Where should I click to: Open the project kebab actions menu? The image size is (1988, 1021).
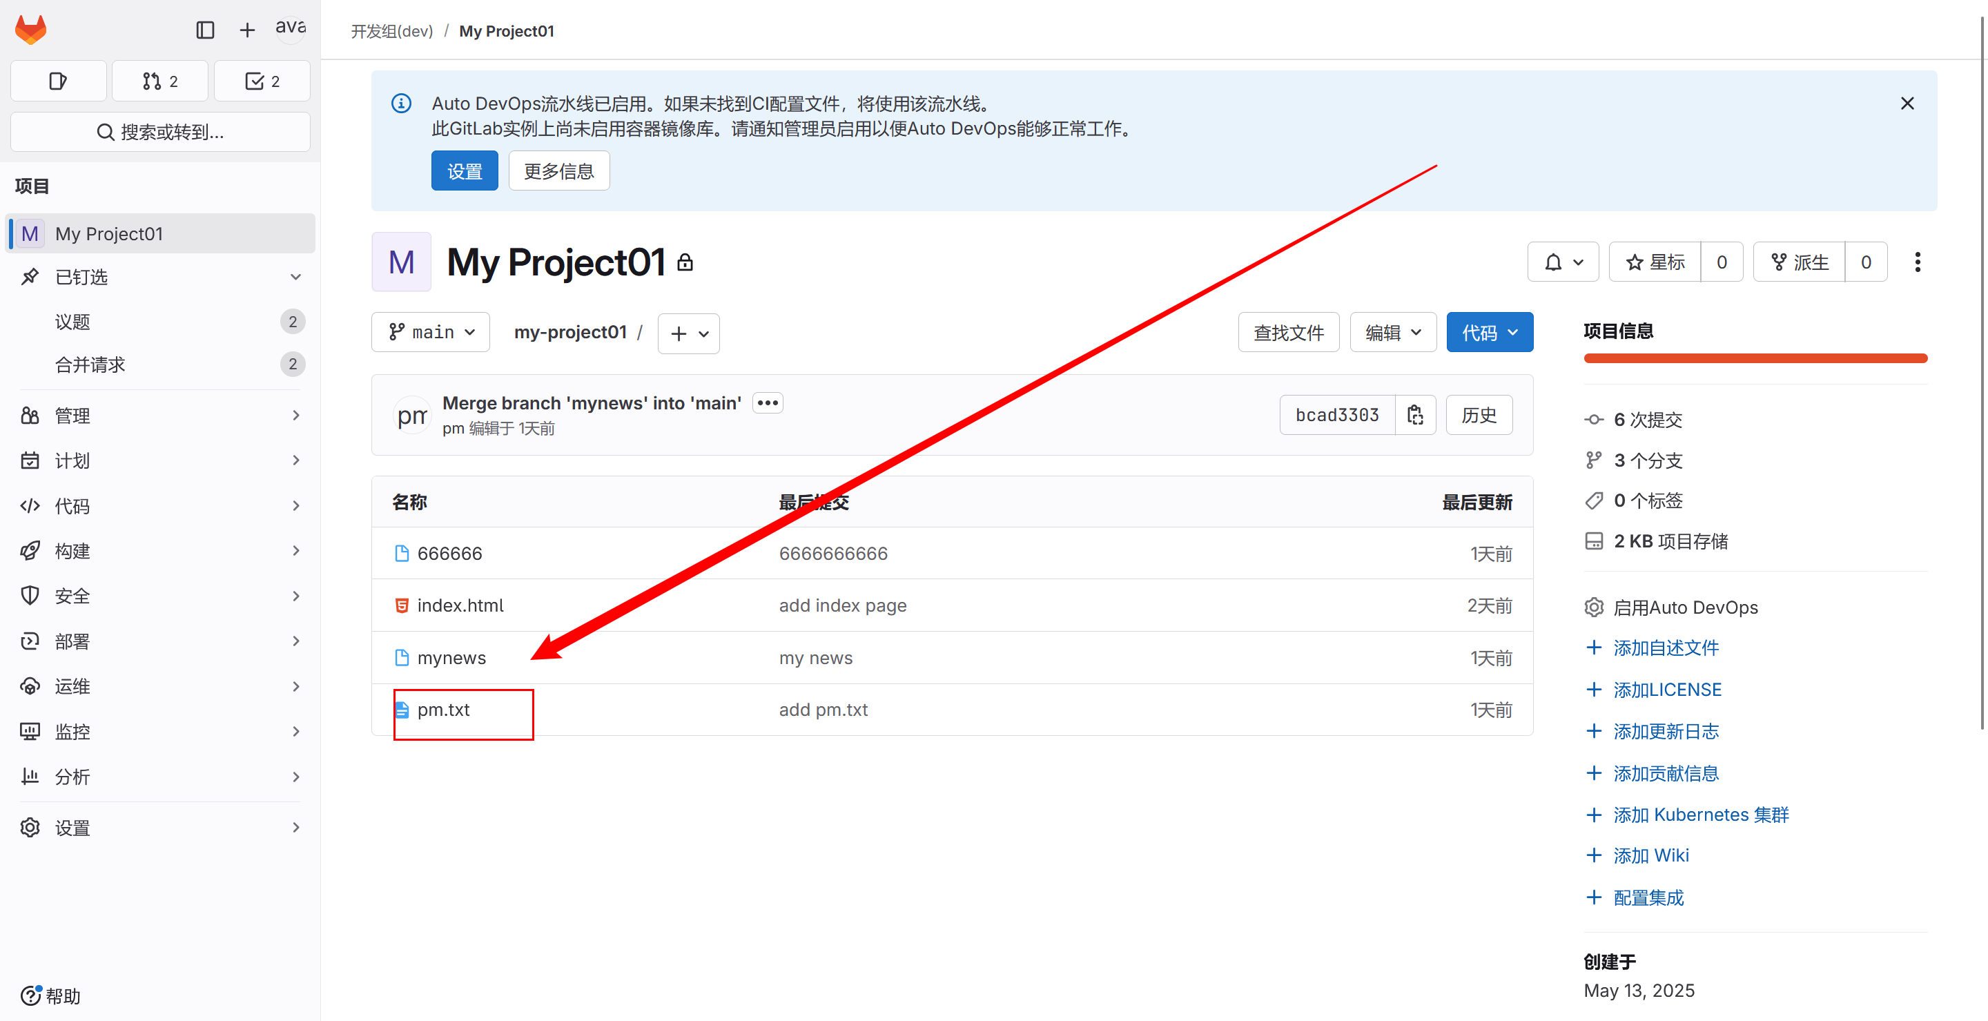[1917, 262]
